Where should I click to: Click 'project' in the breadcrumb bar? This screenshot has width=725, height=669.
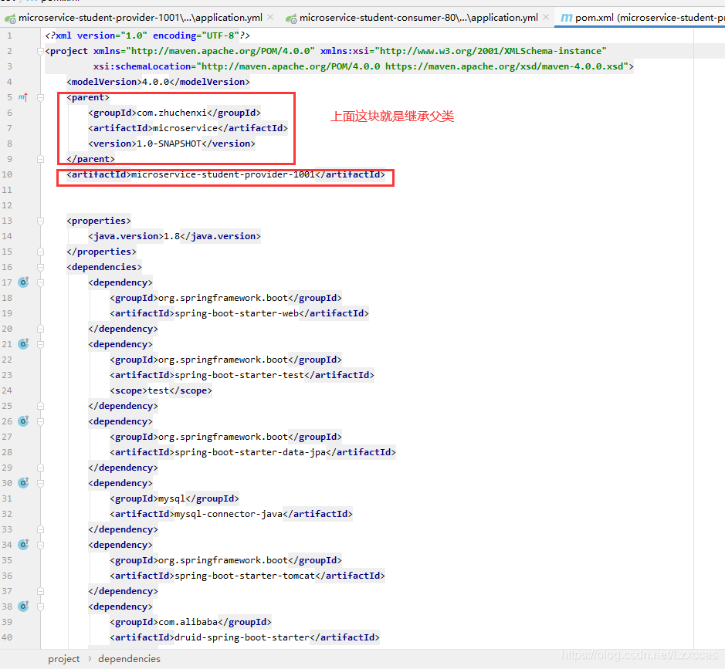click(x=64, y=659)
